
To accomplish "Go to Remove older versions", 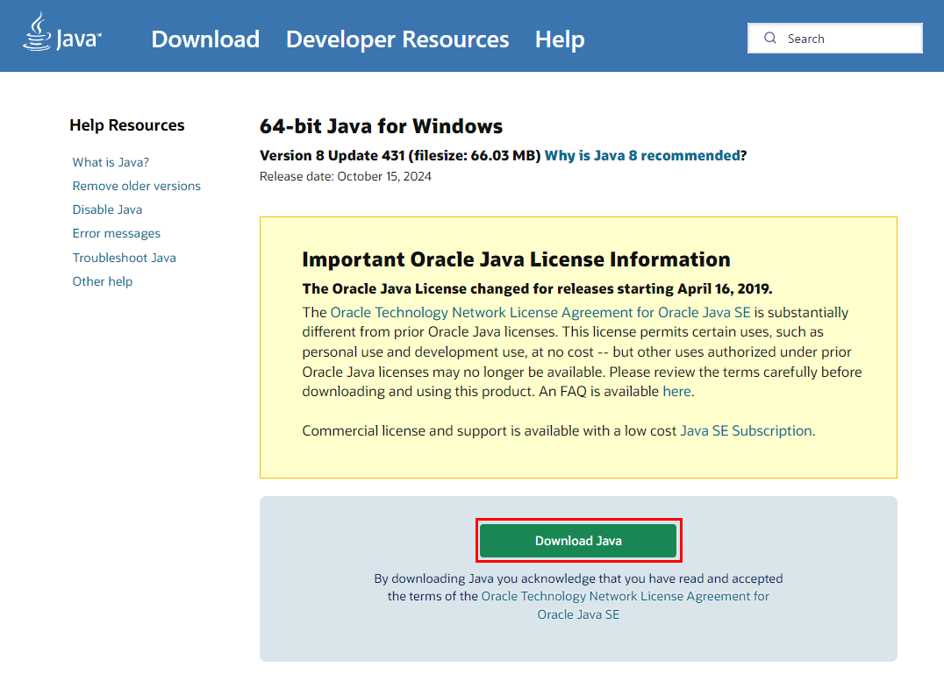I will pos(136,186).
